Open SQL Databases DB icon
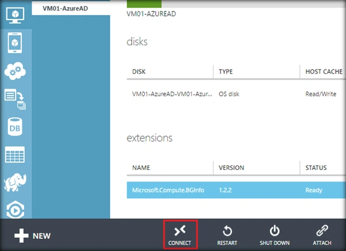 point(15,126)
